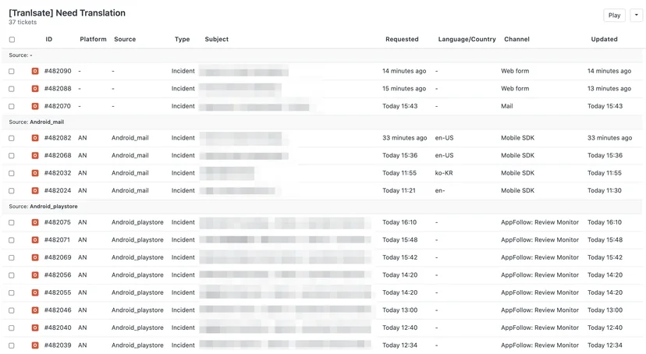Click the Channel column header
This screenshot has height=354, width=646.
tap(516, 39)
